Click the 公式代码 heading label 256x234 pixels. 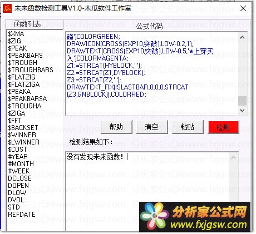pyautogui.click(x=150, y=26)
